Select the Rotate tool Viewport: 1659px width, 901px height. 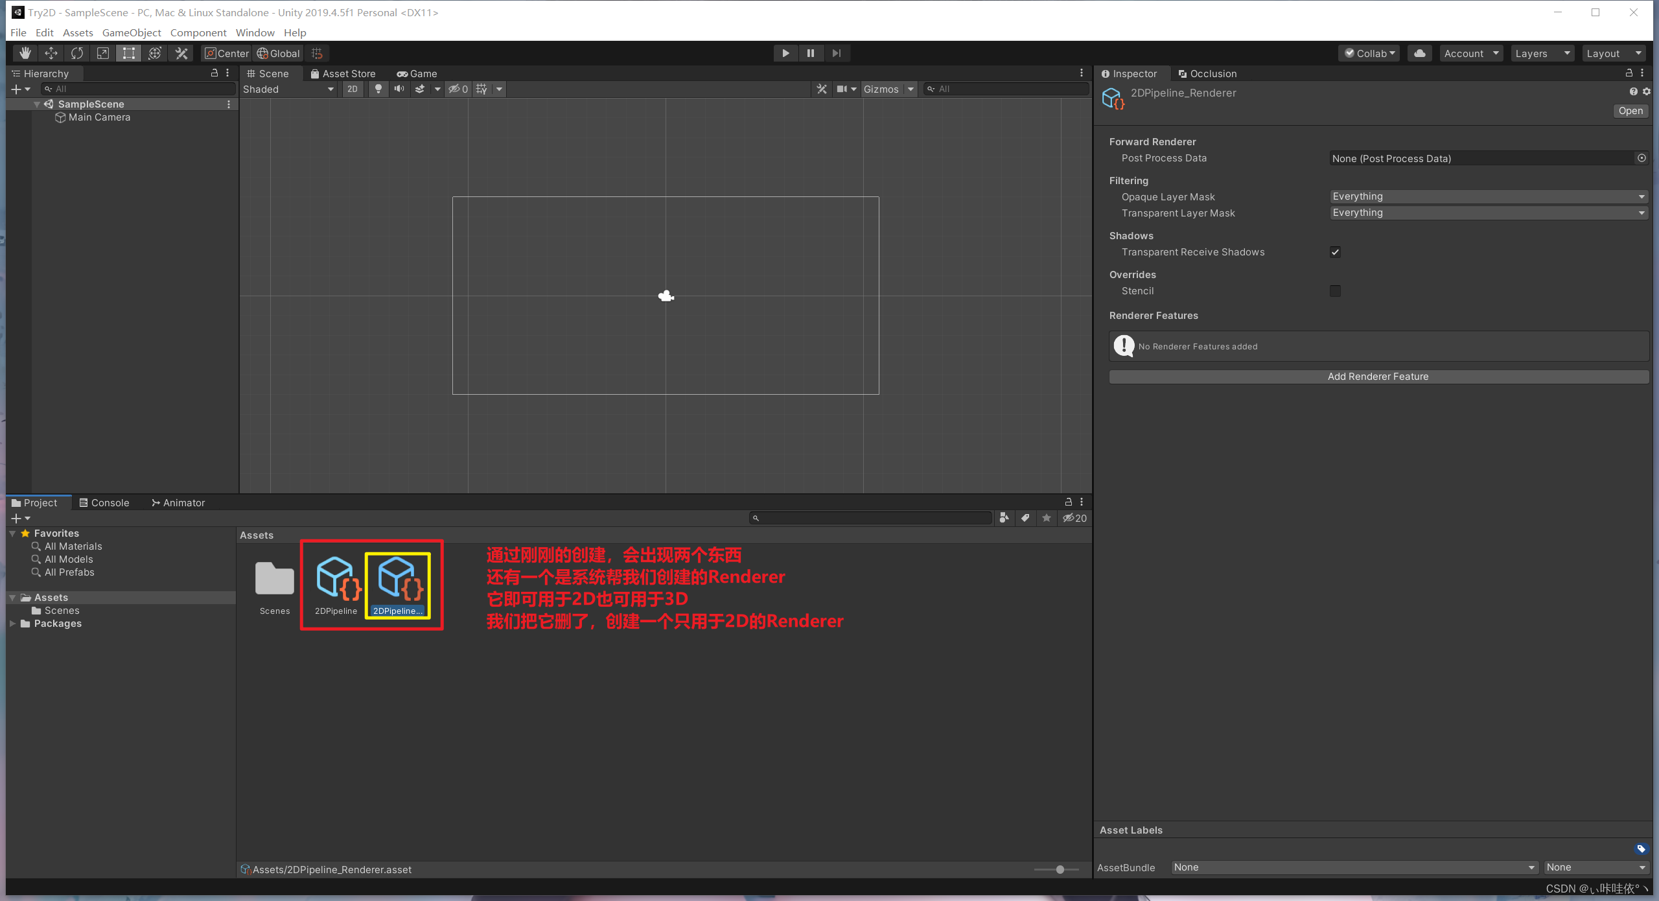(76, 53)
